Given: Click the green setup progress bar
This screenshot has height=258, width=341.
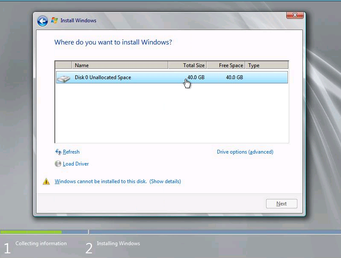Looking at the screenshot, I should [x=31, y=232].
